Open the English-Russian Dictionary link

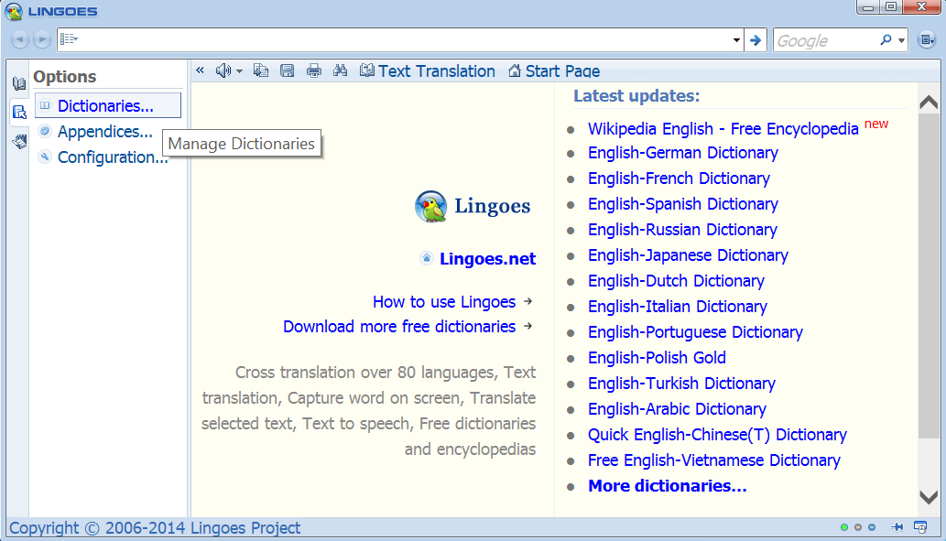[x=682, y=230]
